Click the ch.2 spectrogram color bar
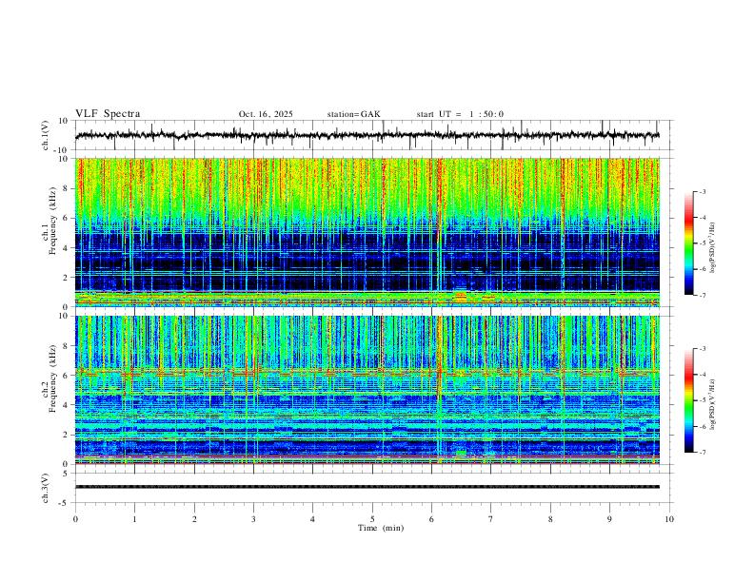The image size is (754, 582). [688, 400]
